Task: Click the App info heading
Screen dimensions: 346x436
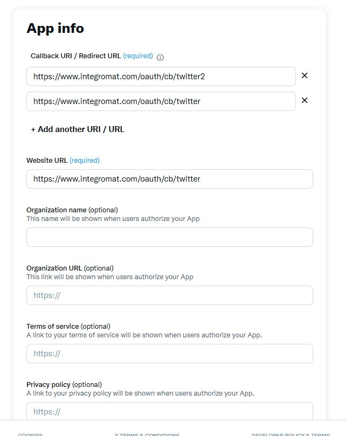Action: point(55,28)
